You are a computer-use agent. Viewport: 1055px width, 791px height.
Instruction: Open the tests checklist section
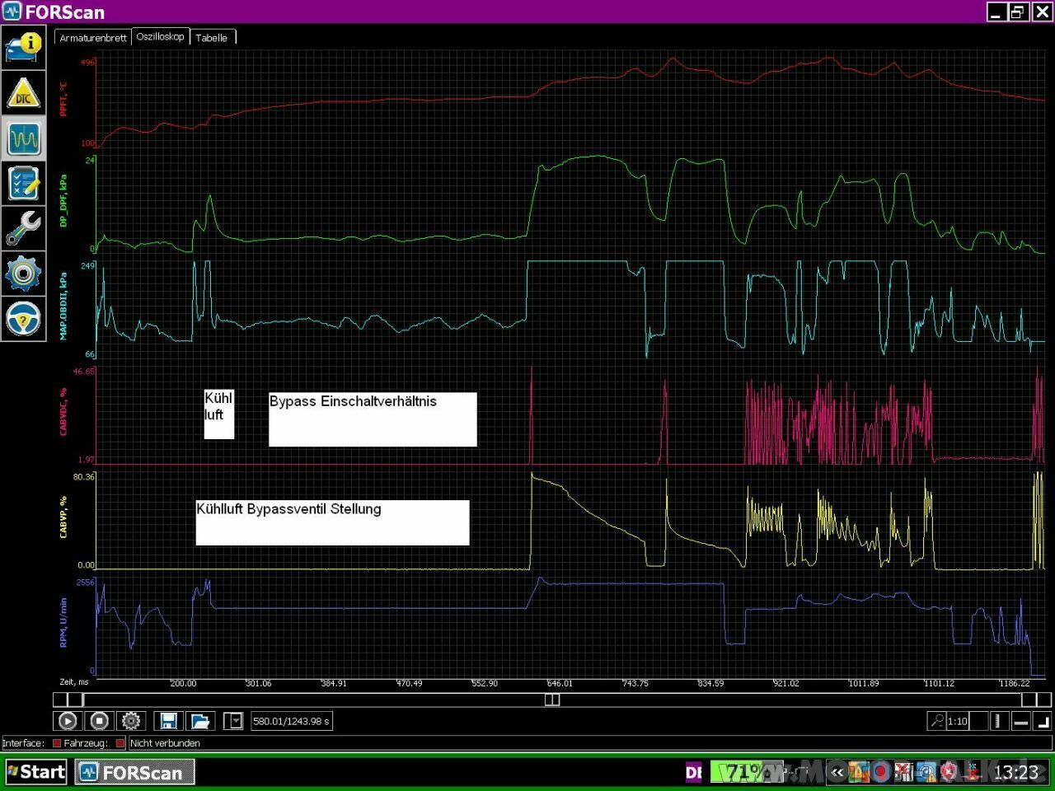point(23,183)
